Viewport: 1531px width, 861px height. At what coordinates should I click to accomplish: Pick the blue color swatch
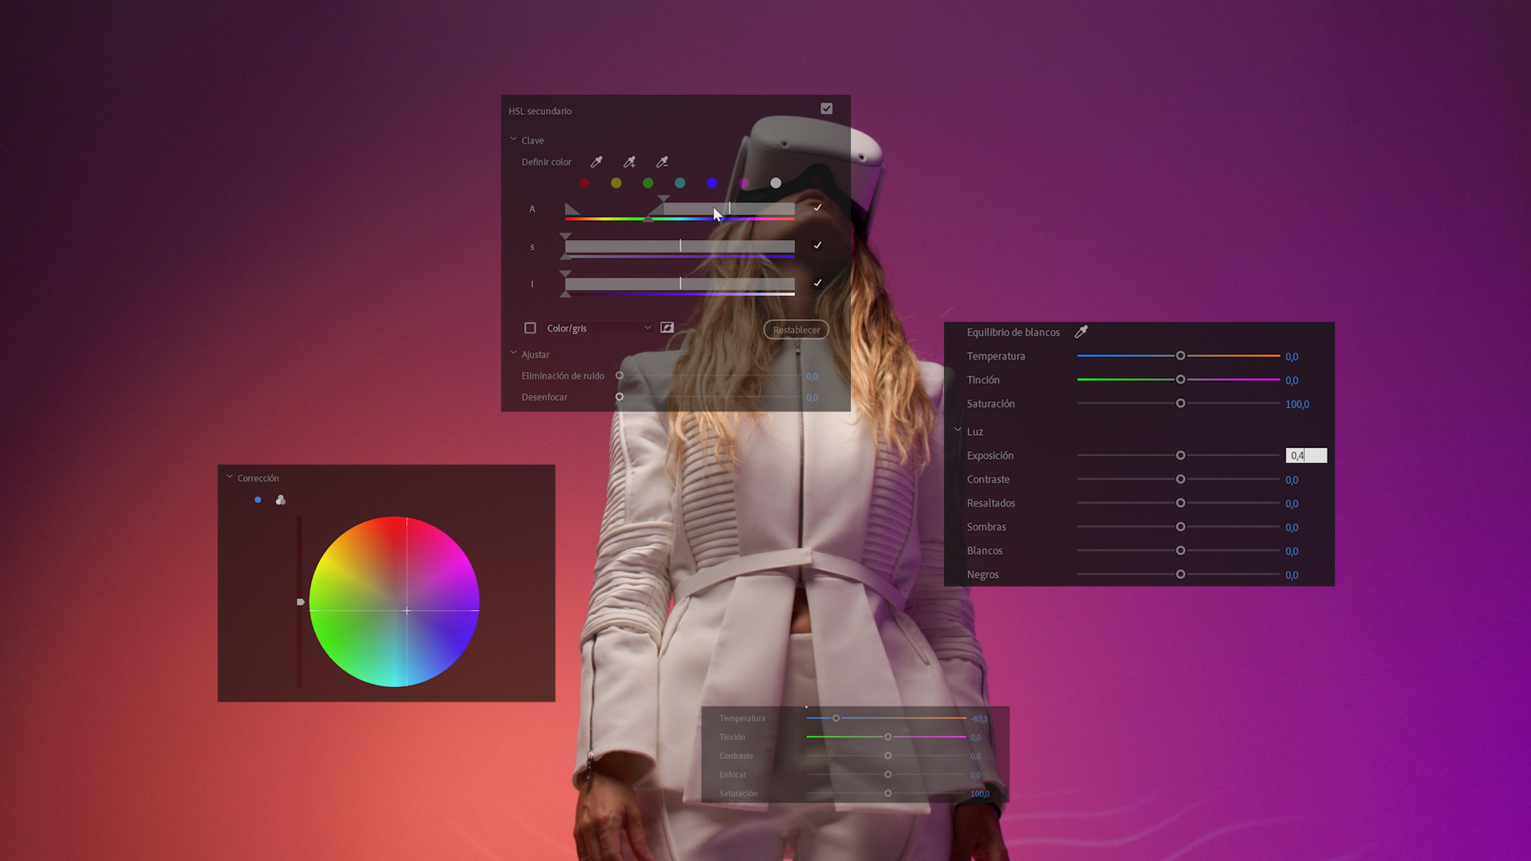click(712, 183)
